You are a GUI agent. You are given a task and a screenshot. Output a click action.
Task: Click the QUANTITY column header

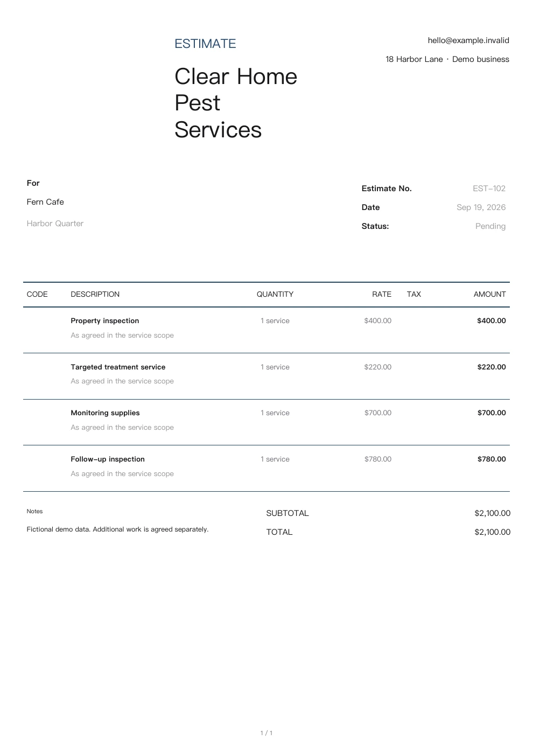click(275, 294)
